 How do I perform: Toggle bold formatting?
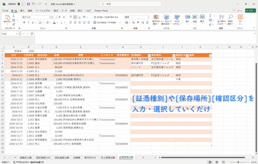click(x=24, y=22)
